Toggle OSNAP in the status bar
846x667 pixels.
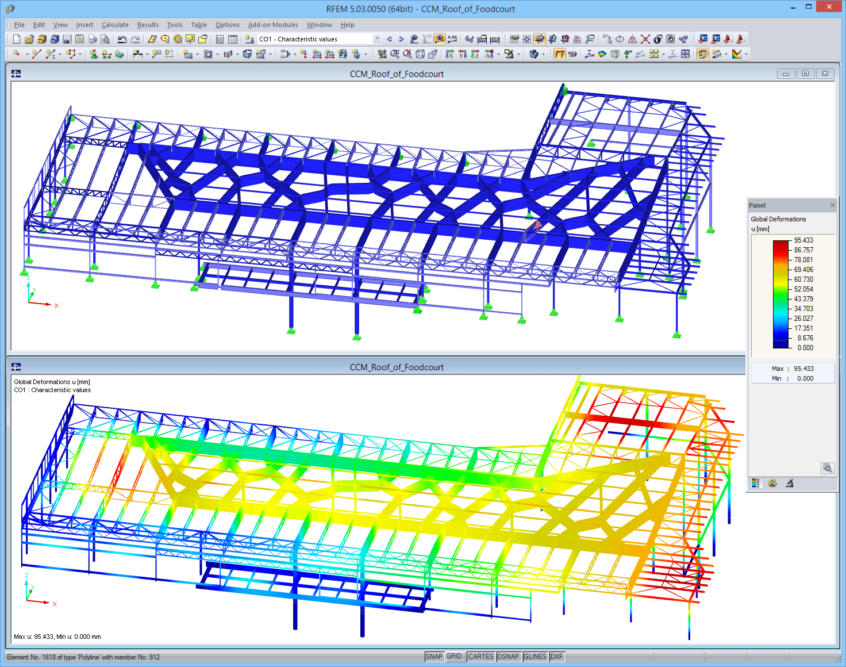click(508, 656)
